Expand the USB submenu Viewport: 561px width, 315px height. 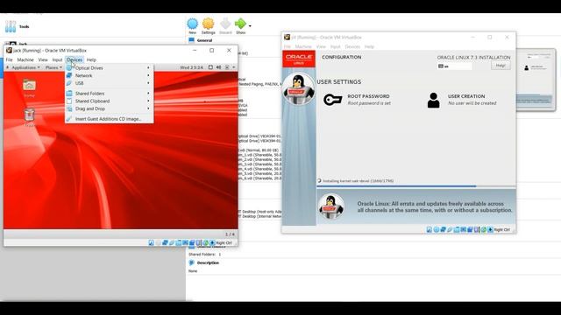(109, 83)
